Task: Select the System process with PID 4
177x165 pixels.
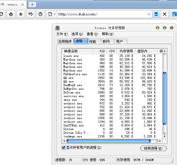Action: (x=112, y=129)
